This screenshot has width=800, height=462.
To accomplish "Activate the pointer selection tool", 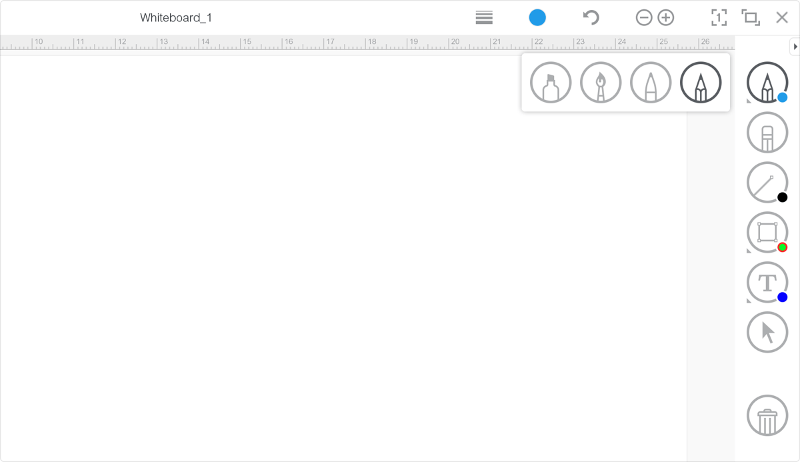I will [x=767, y=331].
